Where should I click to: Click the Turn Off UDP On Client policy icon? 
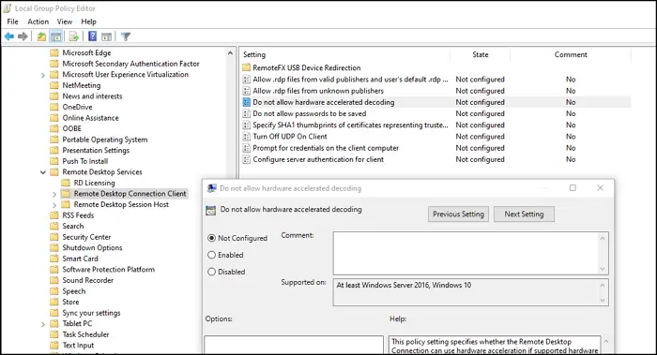coord(246,137)
